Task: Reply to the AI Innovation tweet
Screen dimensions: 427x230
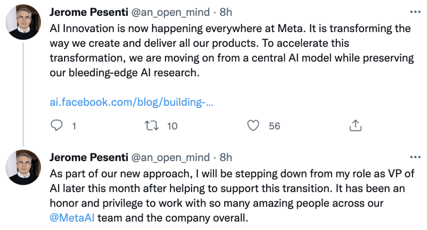Action: 57,126
